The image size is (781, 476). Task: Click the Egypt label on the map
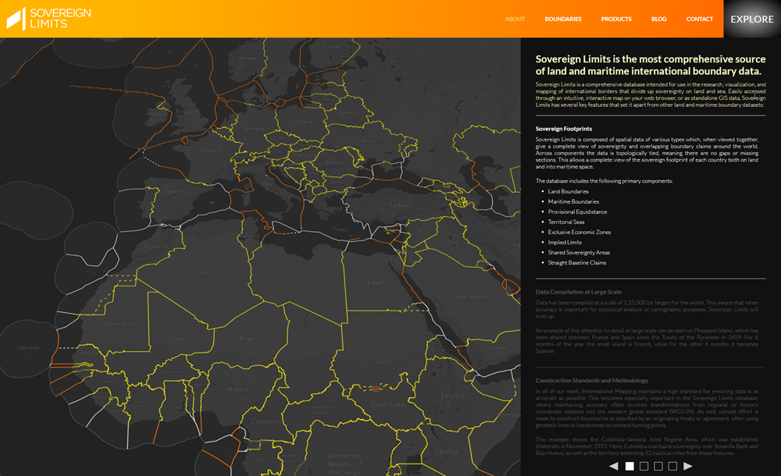(x=376, y=282)
